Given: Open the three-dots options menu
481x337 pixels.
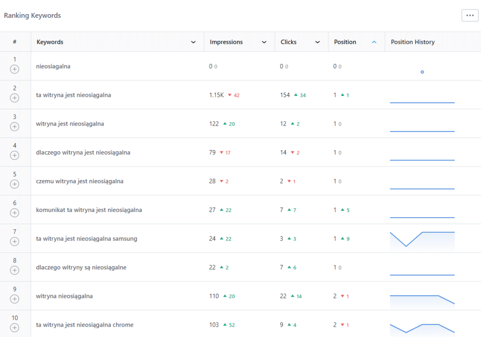Looking at the screenshot, I should coord(469,15).
